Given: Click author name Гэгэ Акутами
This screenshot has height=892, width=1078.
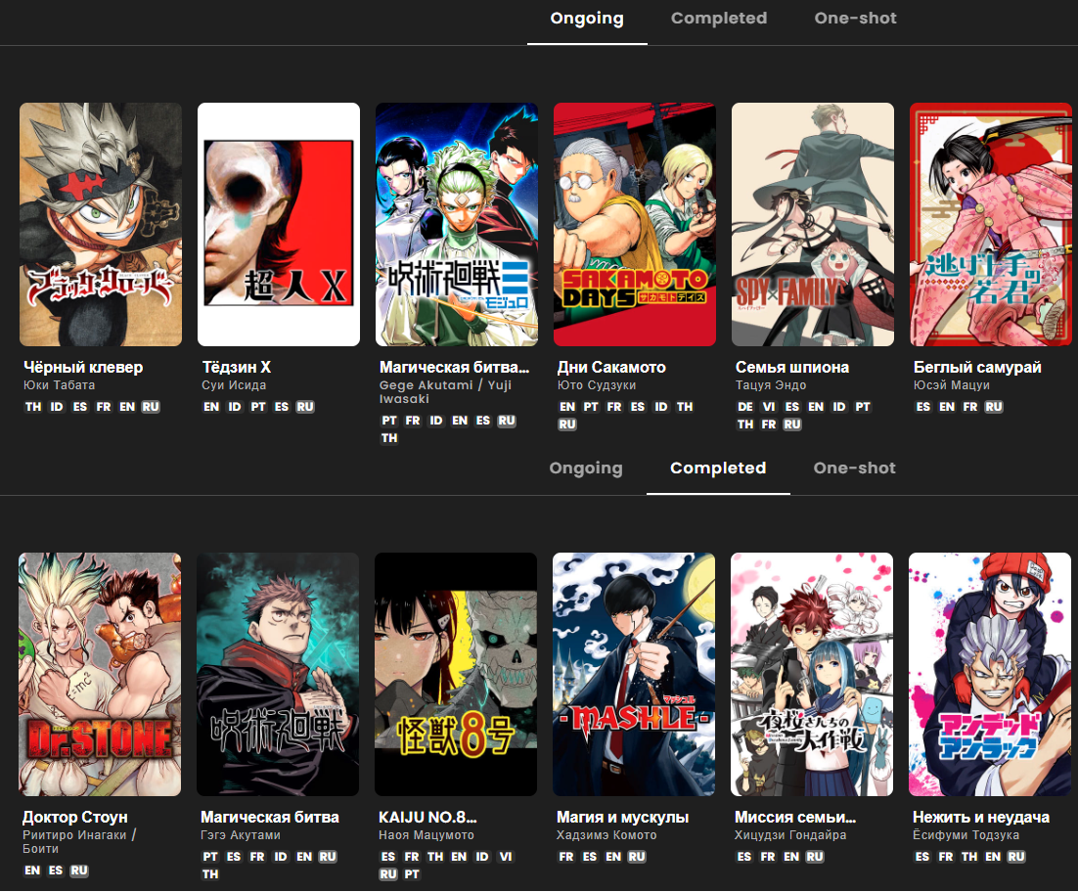Looking at the screenshot, I should coord(241,835).
